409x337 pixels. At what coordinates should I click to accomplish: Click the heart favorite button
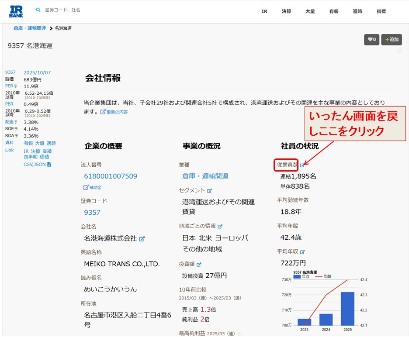click(x=371, y=40)
